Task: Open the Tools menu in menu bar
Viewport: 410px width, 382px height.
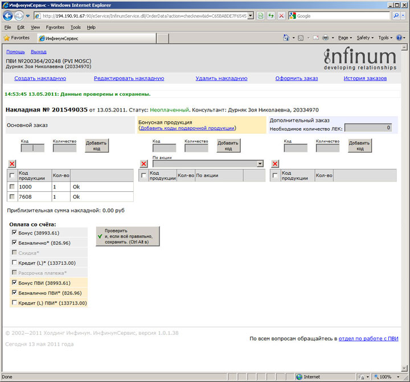Action: click(75, 27)
